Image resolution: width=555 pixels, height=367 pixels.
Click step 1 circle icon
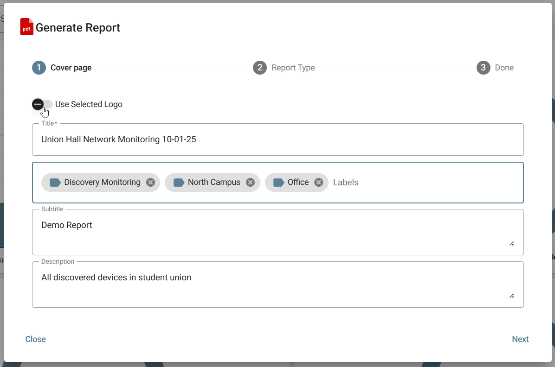(x=39, y=68)
